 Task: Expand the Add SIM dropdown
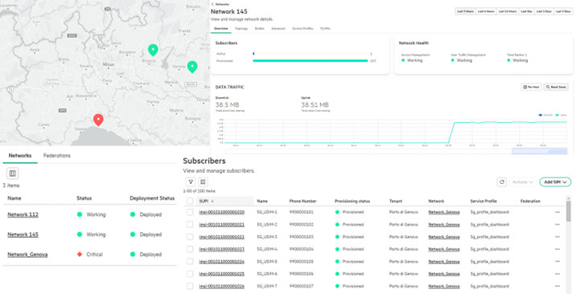click(x=555, y=182)
